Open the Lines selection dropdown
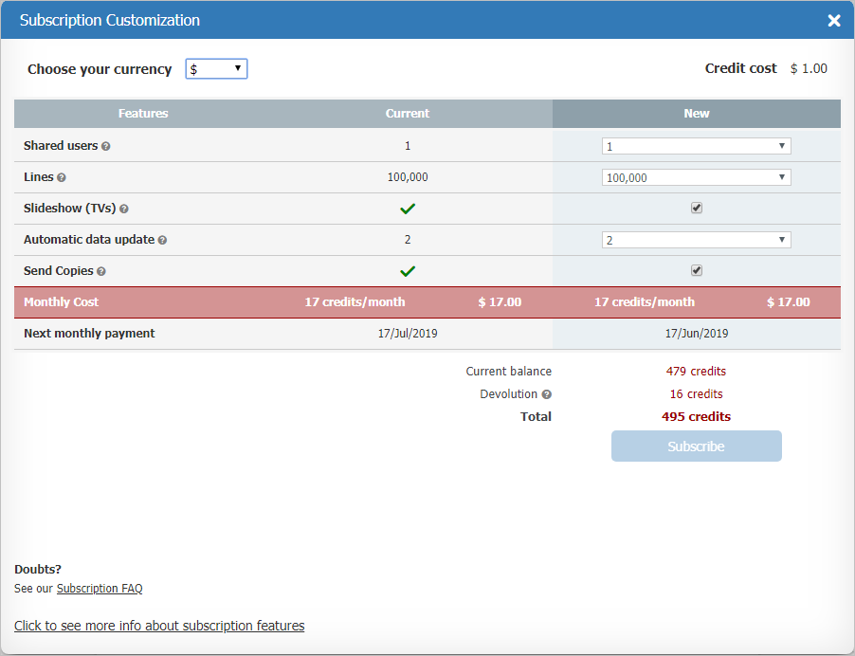The image size is (855, 656). 697,176
